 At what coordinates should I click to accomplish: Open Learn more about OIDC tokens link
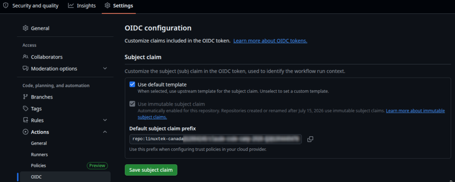(x=270, y=40)
